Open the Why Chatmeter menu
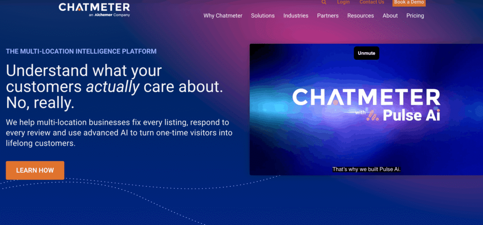 point(223,16)
